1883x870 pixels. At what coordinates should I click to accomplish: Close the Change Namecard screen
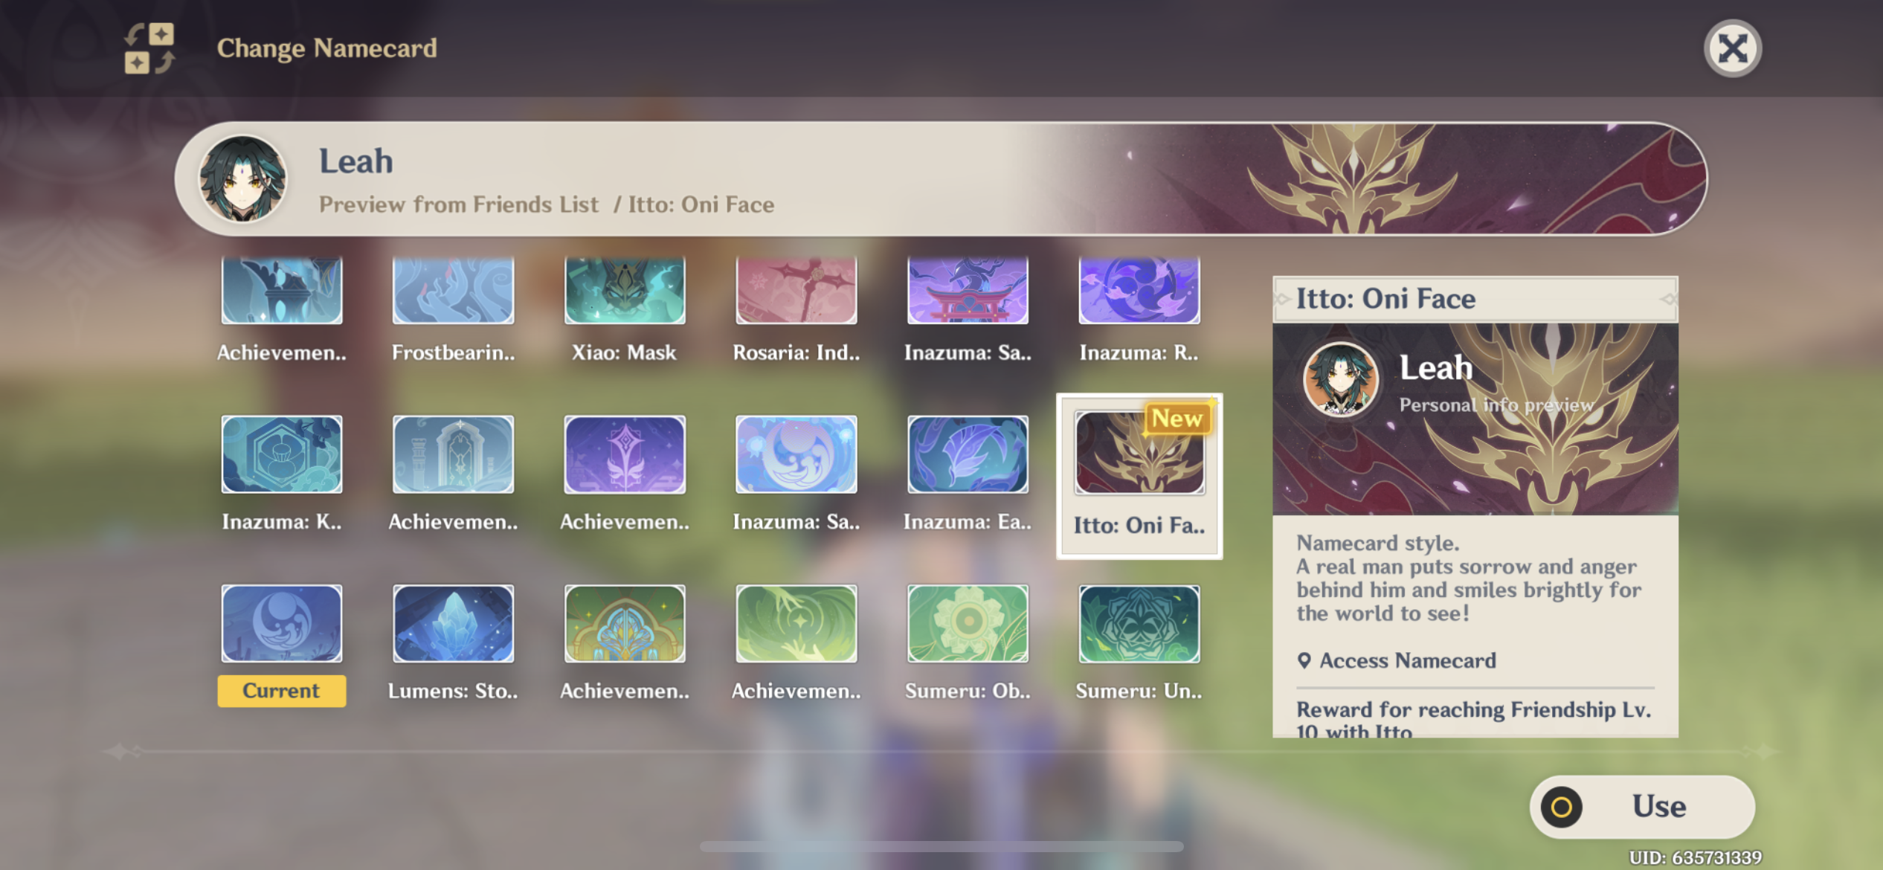pyautogui.click(x=1732, y=49)
